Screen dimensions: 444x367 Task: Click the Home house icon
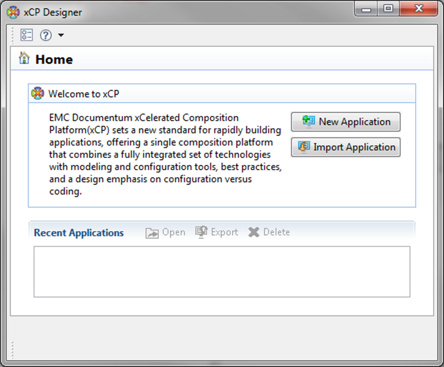coord(24,58)
